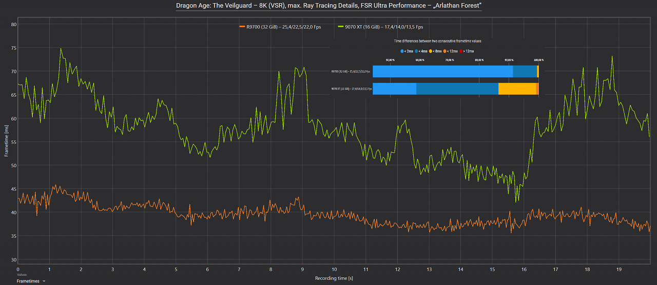This screenshot has height=285, width=657.
Task: Click the x-axis tick label 19
Action: click(x=619, y=269)
